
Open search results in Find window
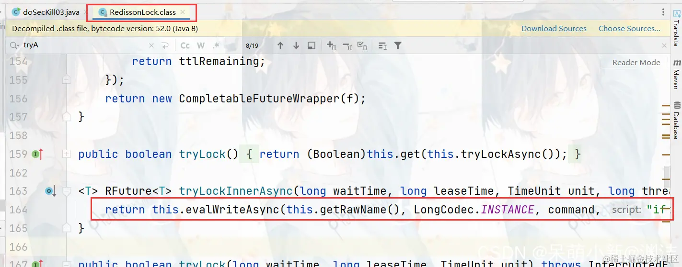tap(382, 45)
